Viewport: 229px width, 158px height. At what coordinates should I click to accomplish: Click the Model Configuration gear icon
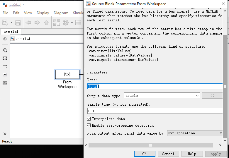[x=65, y=23]
